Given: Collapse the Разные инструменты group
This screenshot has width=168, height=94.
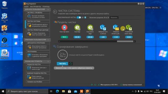Looking at the screenshot, I should (x=48, y=61).
